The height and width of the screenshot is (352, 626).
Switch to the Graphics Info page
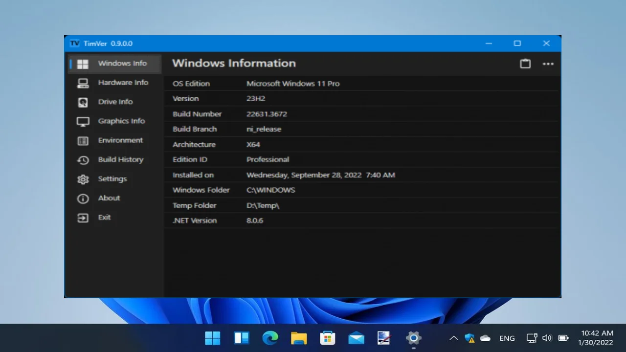pyautogui.click(x=121, y=121)
